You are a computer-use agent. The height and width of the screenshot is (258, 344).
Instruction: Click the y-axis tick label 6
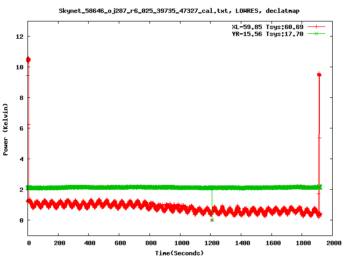tap(21, 128)
